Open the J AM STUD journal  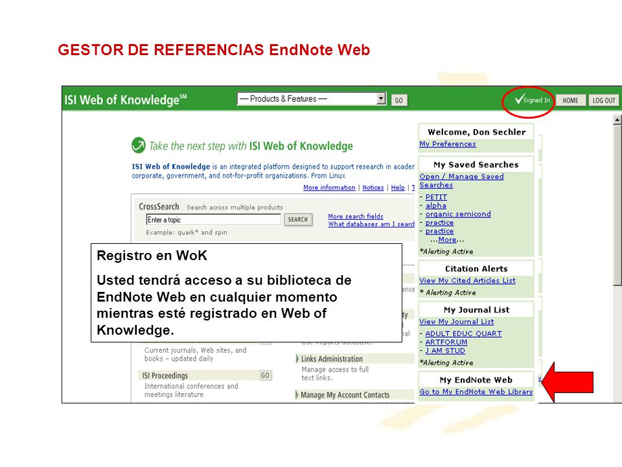pos(445,351)
